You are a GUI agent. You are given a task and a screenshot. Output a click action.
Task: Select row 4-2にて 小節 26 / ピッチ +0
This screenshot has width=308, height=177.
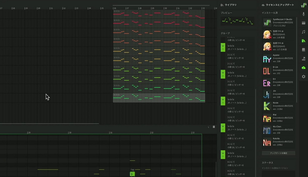point(238,172)
